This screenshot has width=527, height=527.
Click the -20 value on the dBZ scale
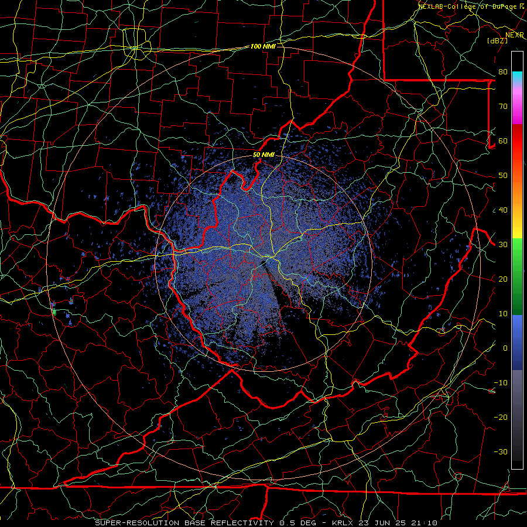[x=501, y=417]
